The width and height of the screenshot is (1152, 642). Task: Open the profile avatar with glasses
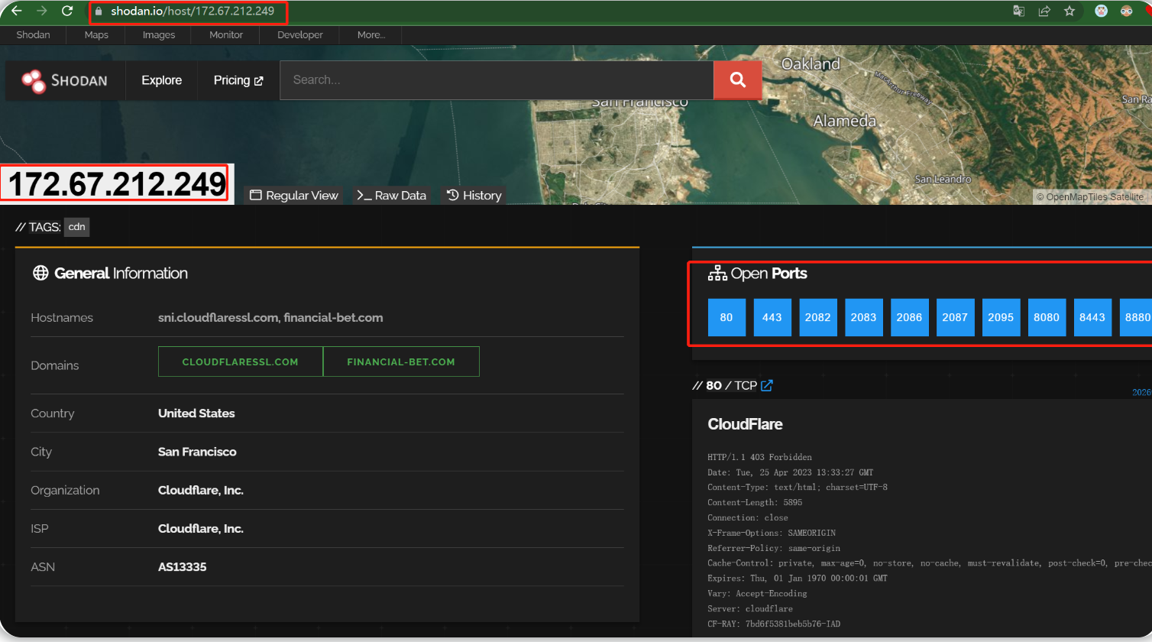pos(1126,11)
